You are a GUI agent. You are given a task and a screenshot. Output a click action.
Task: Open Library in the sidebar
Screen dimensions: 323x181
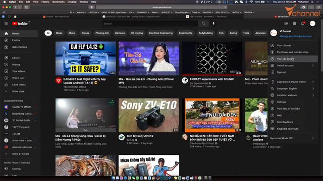click(x=19, y=58)
